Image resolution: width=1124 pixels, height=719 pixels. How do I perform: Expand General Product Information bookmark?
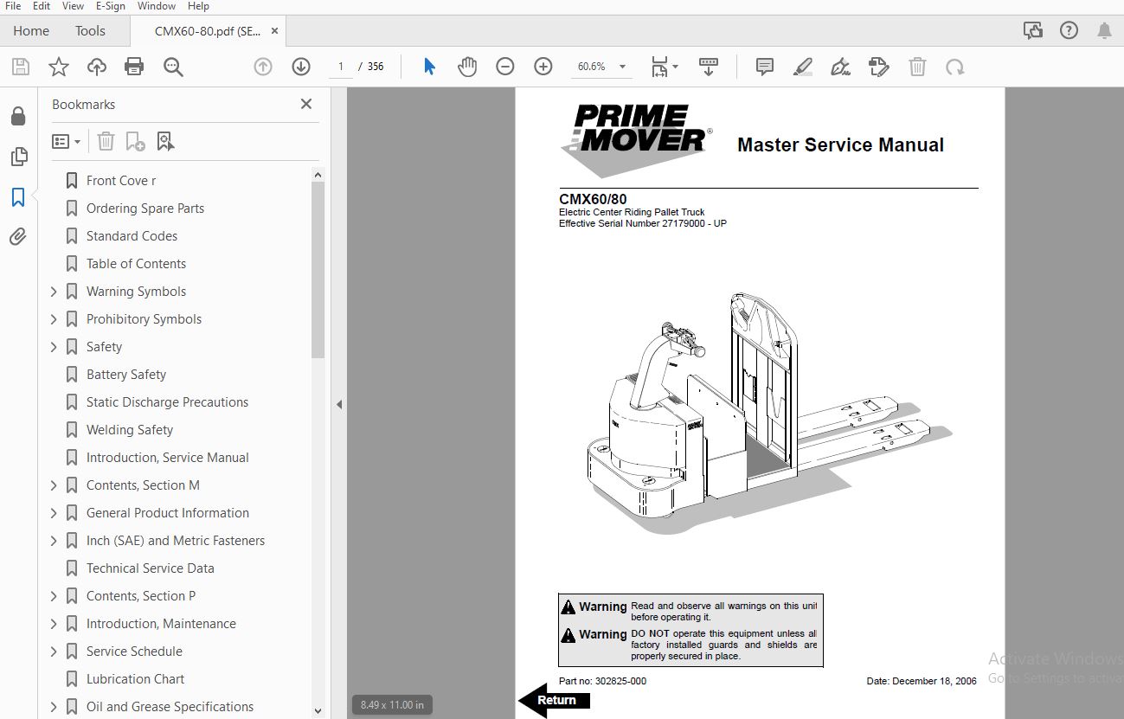(x=54, y=513)
